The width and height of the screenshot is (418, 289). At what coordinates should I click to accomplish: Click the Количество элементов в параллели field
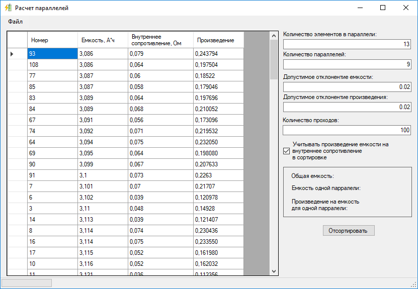click(347, 44)
